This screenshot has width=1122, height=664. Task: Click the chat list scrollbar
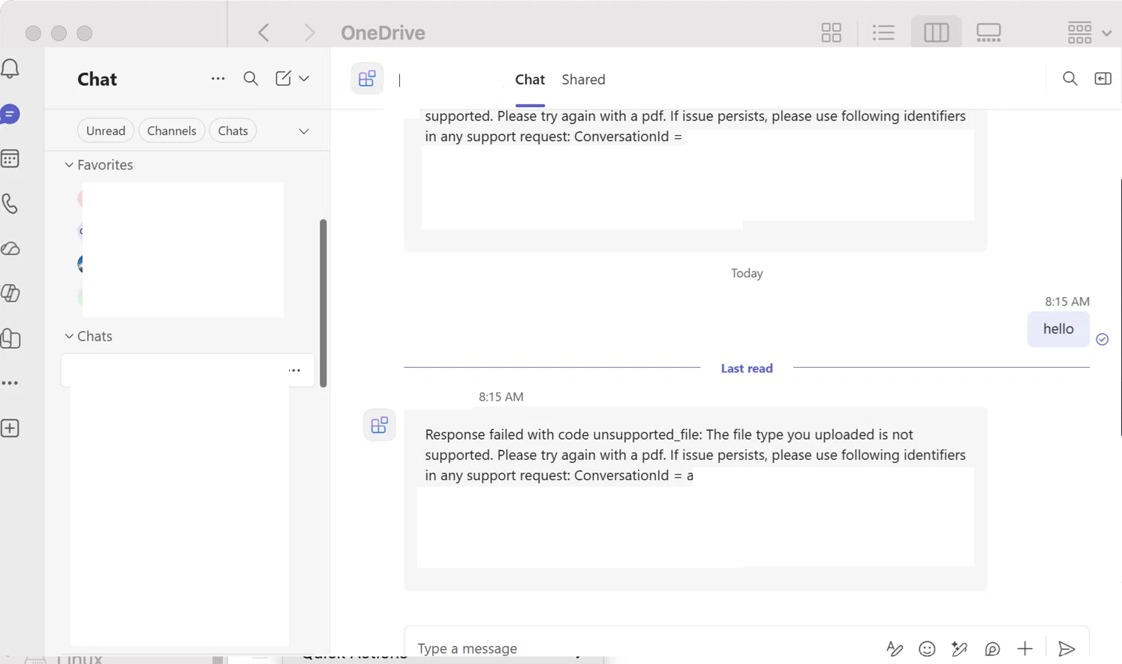pos(323,303)
